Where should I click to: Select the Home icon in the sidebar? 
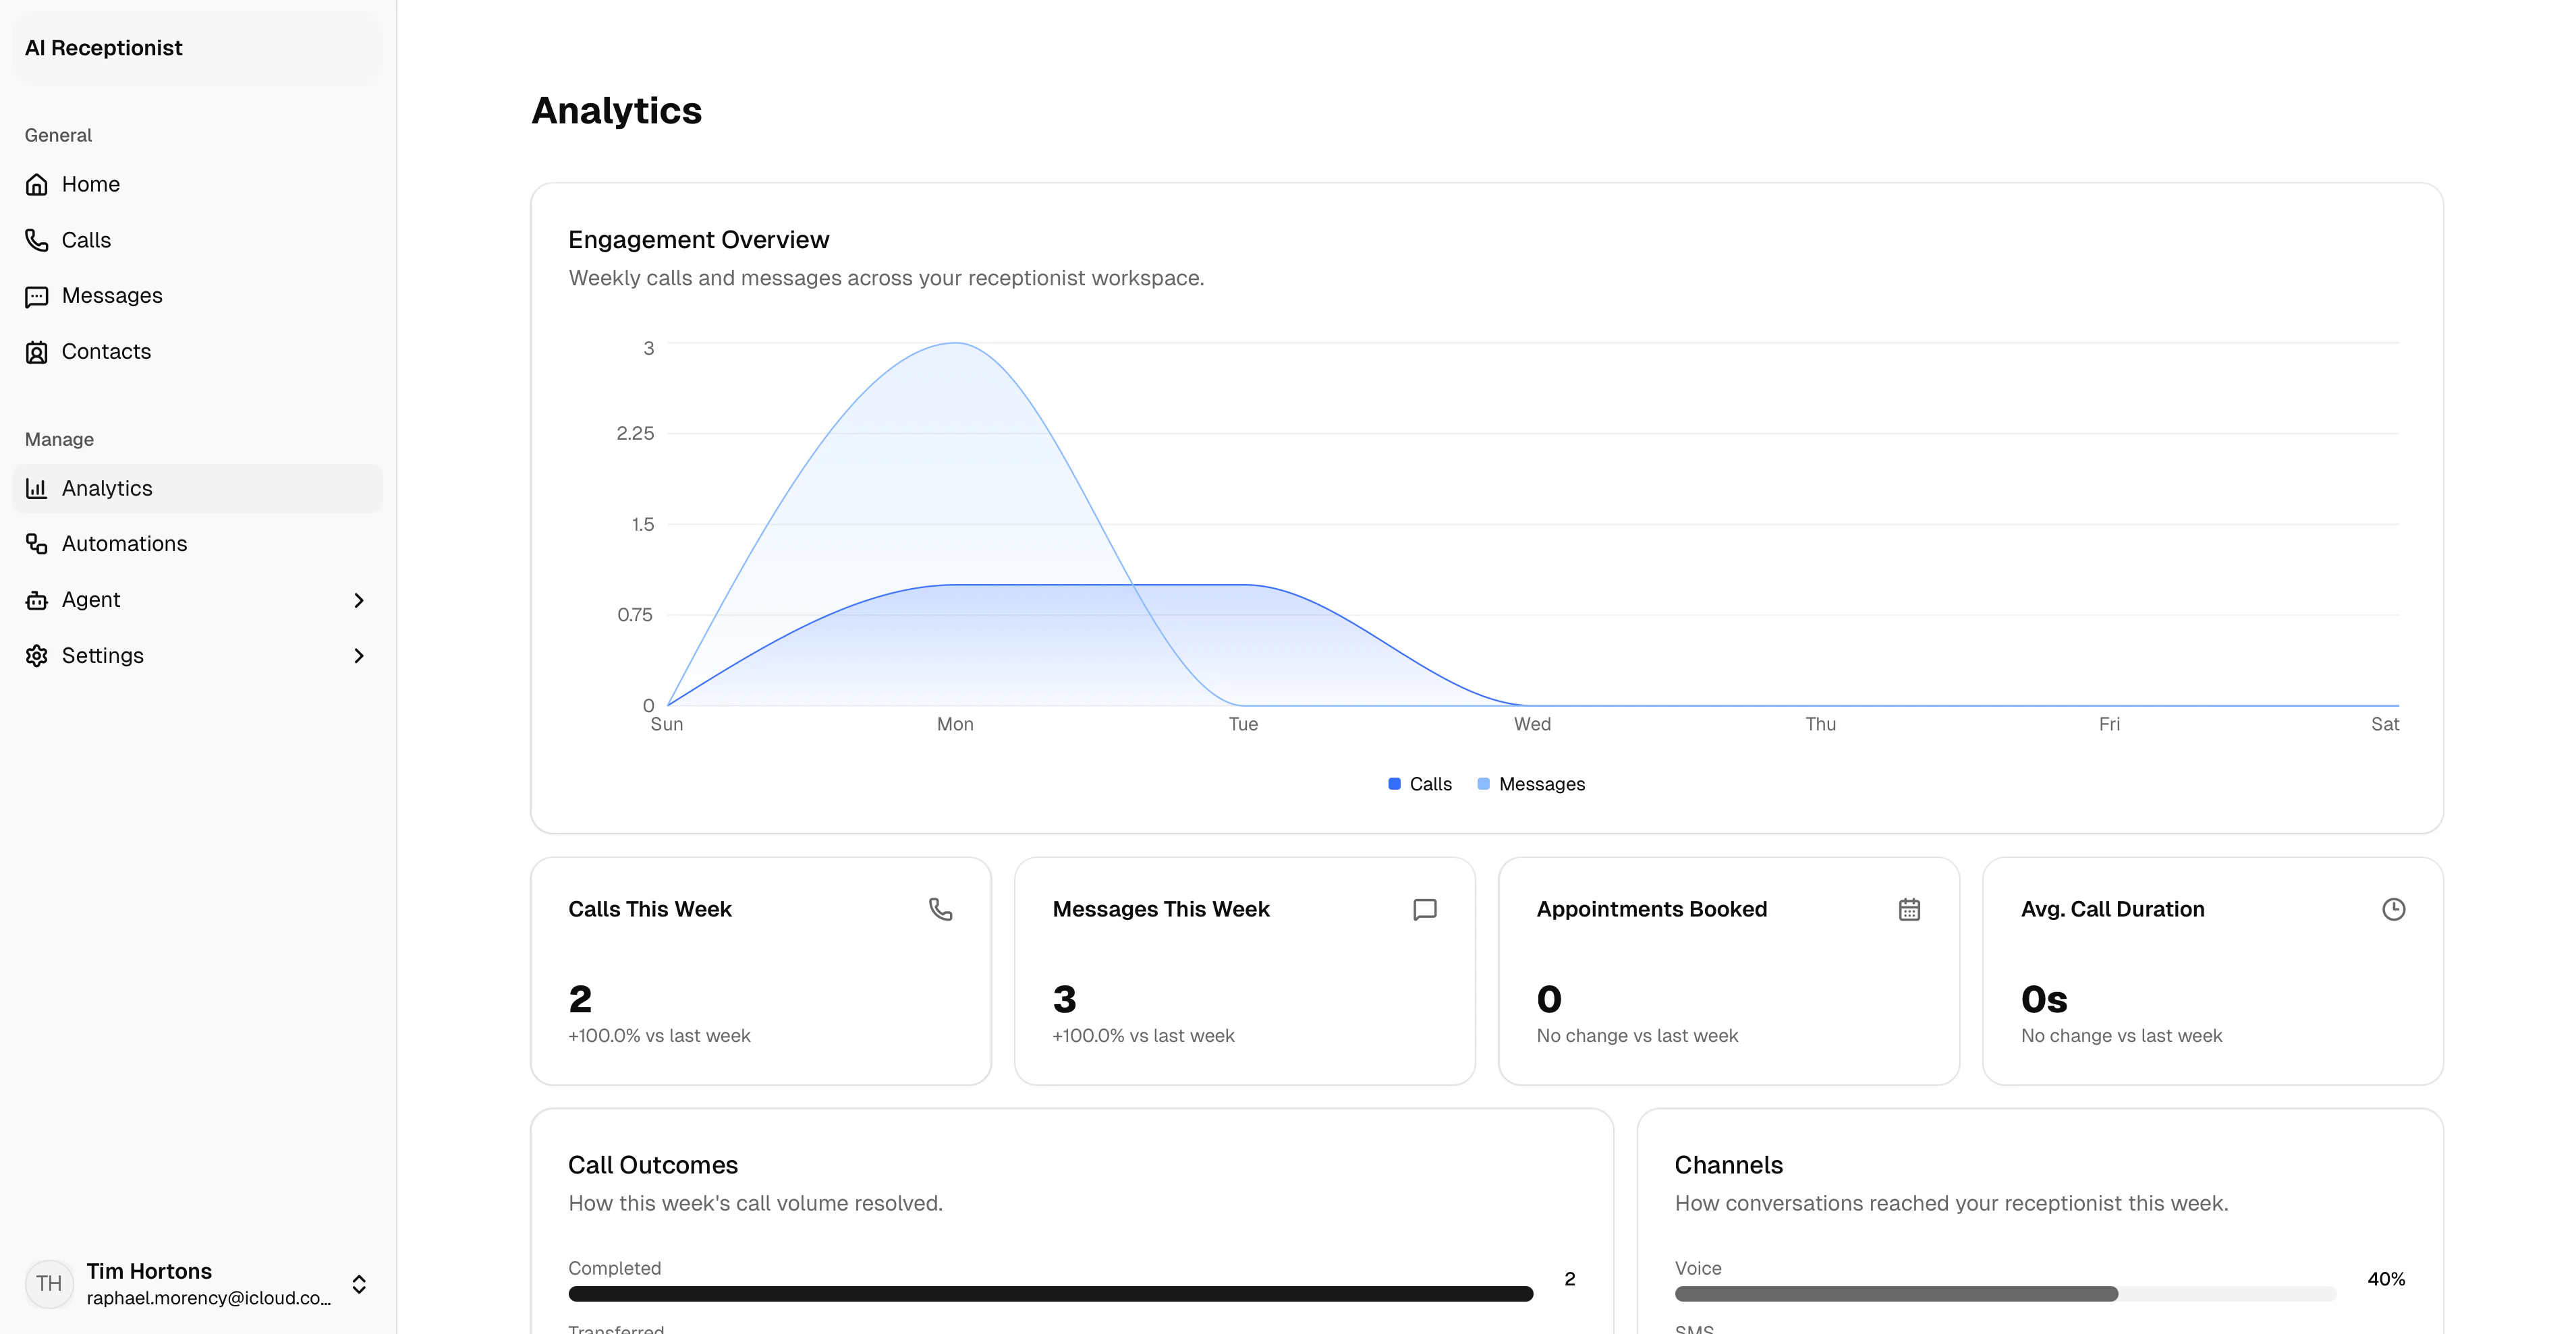[x=37, y=184]
